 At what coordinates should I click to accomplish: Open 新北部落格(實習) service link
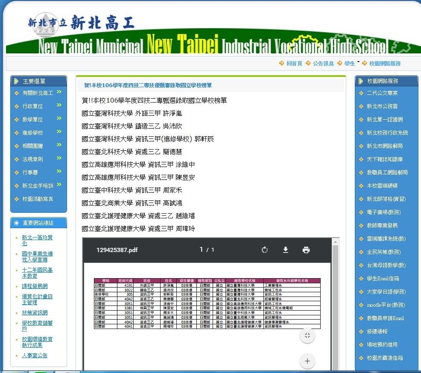tap(386, 199)
